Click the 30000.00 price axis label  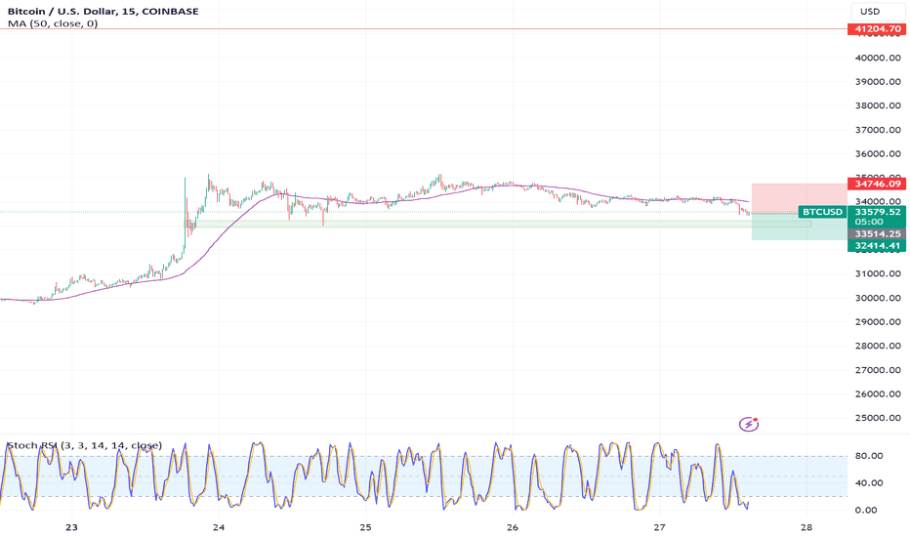[878, 298]
